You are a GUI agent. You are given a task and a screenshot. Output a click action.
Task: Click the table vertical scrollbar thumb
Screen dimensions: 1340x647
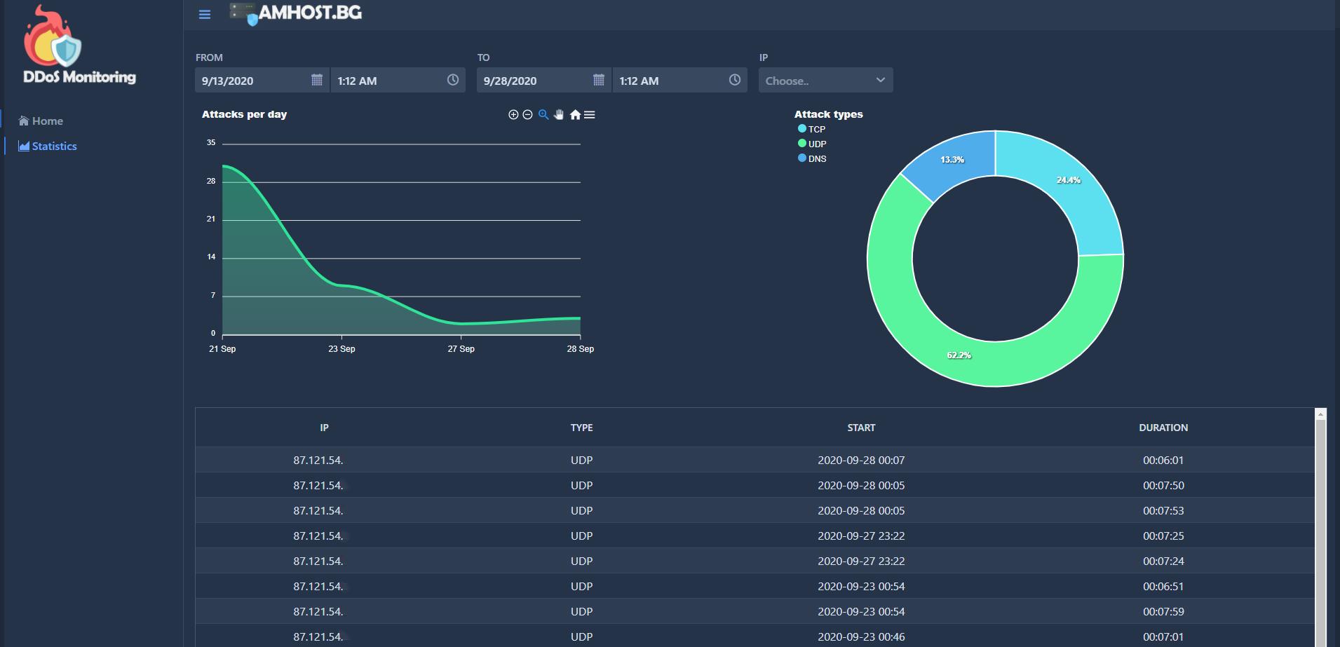tap(1320, 533)
